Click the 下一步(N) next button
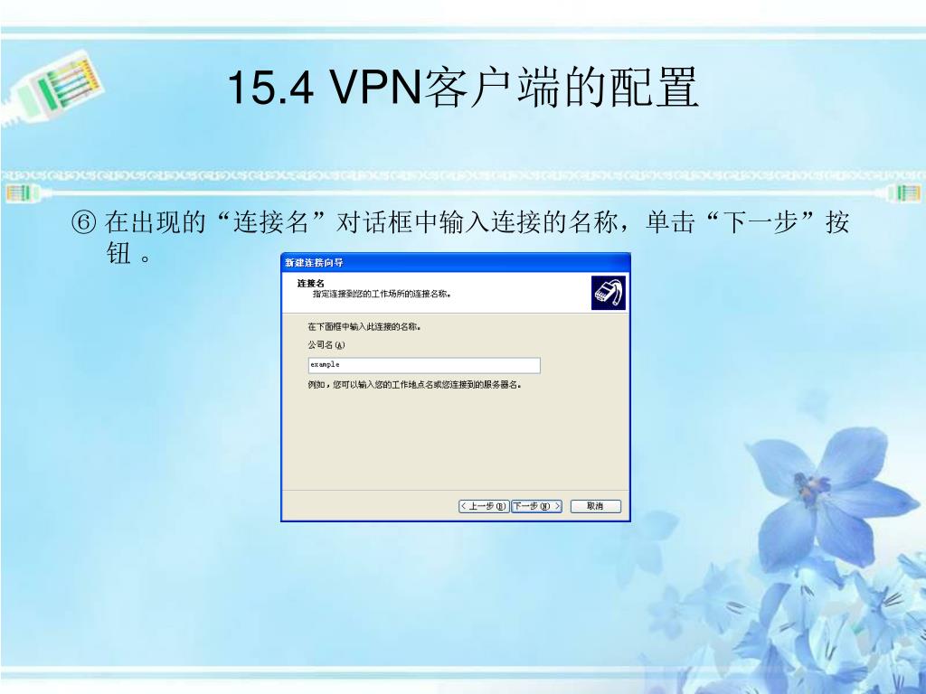Image resolution: width=926 pixels, height=694 pixels. 536,506
